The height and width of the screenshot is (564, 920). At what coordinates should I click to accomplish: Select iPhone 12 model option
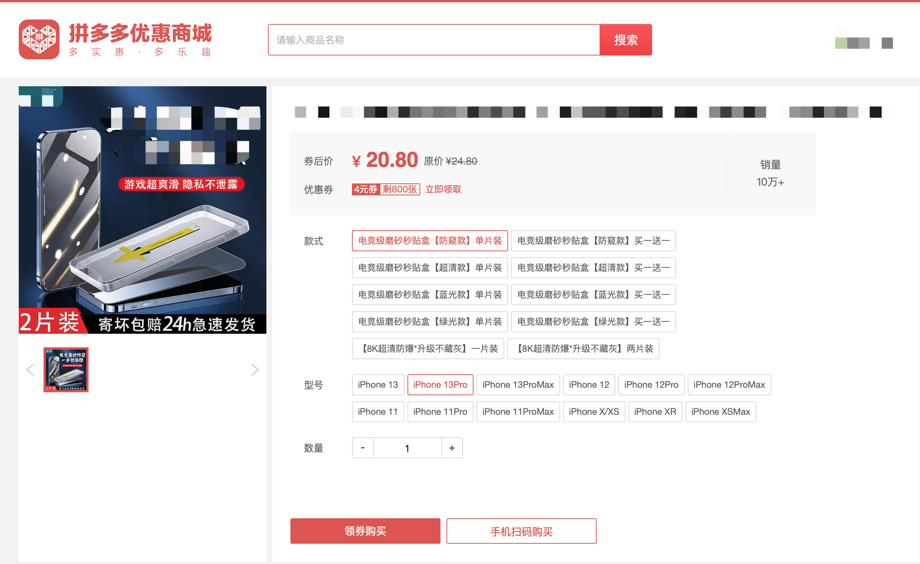(588, 384)
